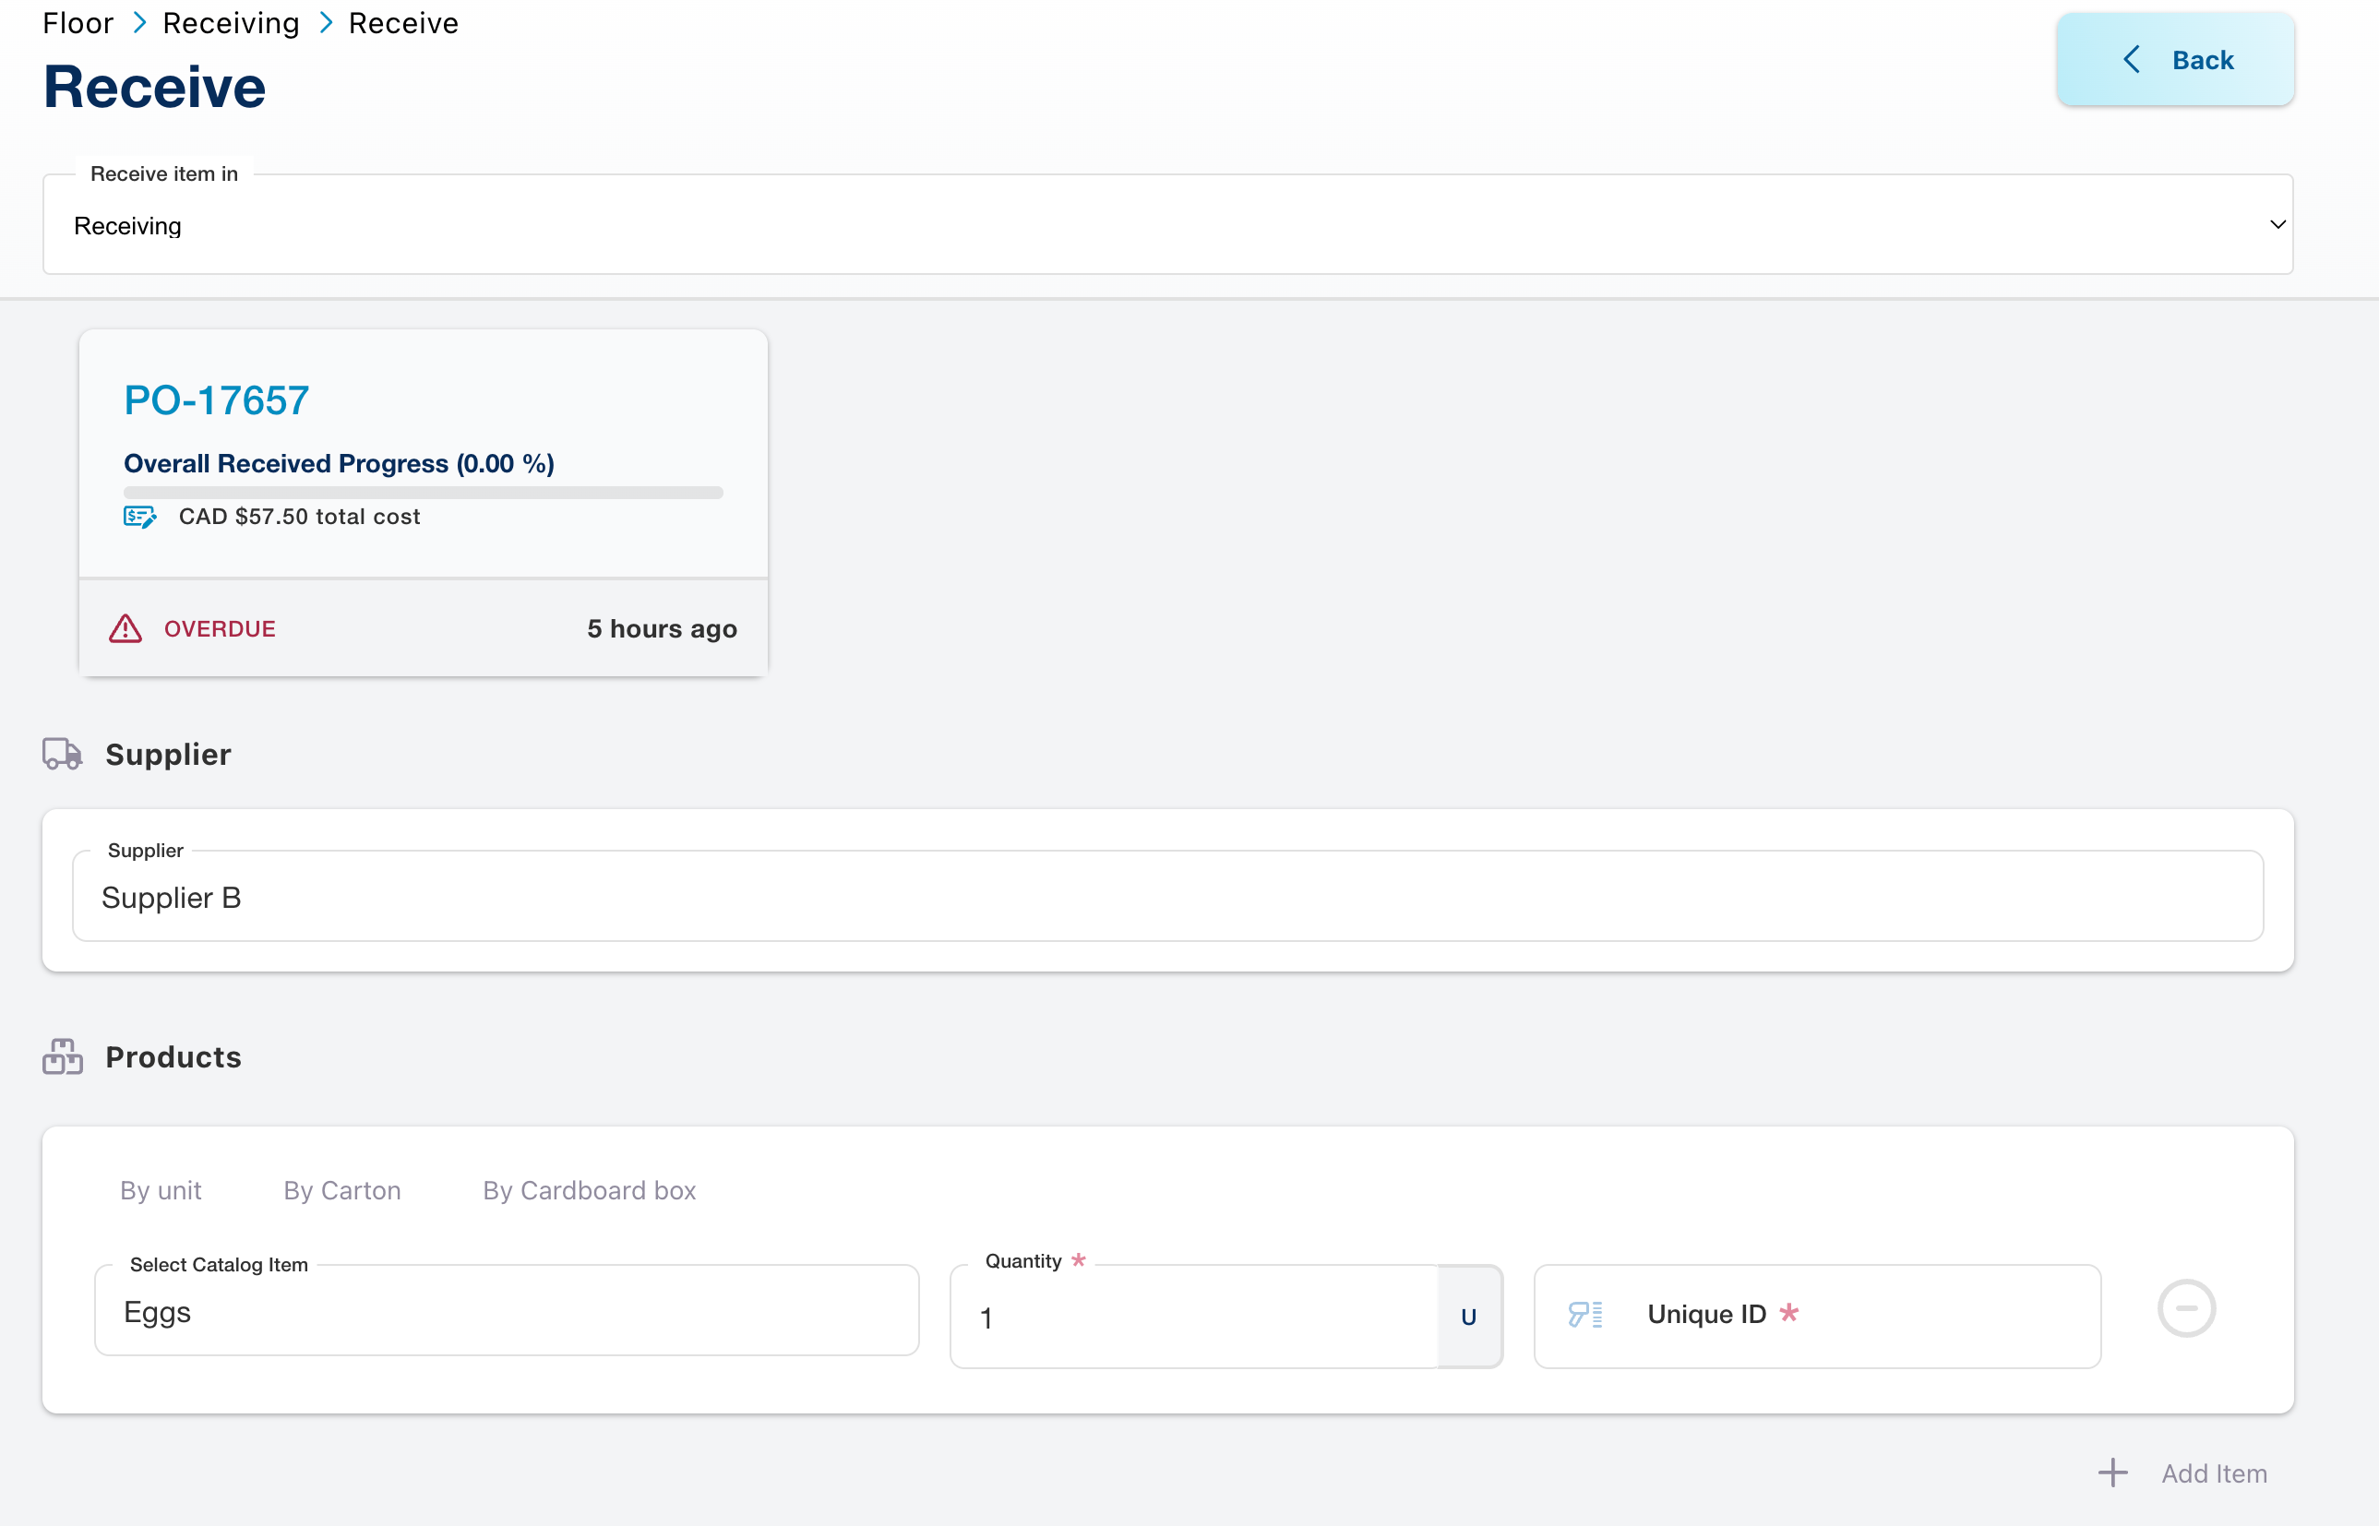Switch to the By unit tab

point(161,1190)
